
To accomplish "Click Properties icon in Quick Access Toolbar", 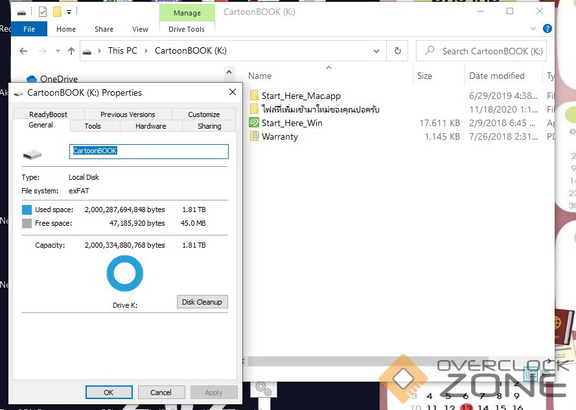I will tap(43, 12).
